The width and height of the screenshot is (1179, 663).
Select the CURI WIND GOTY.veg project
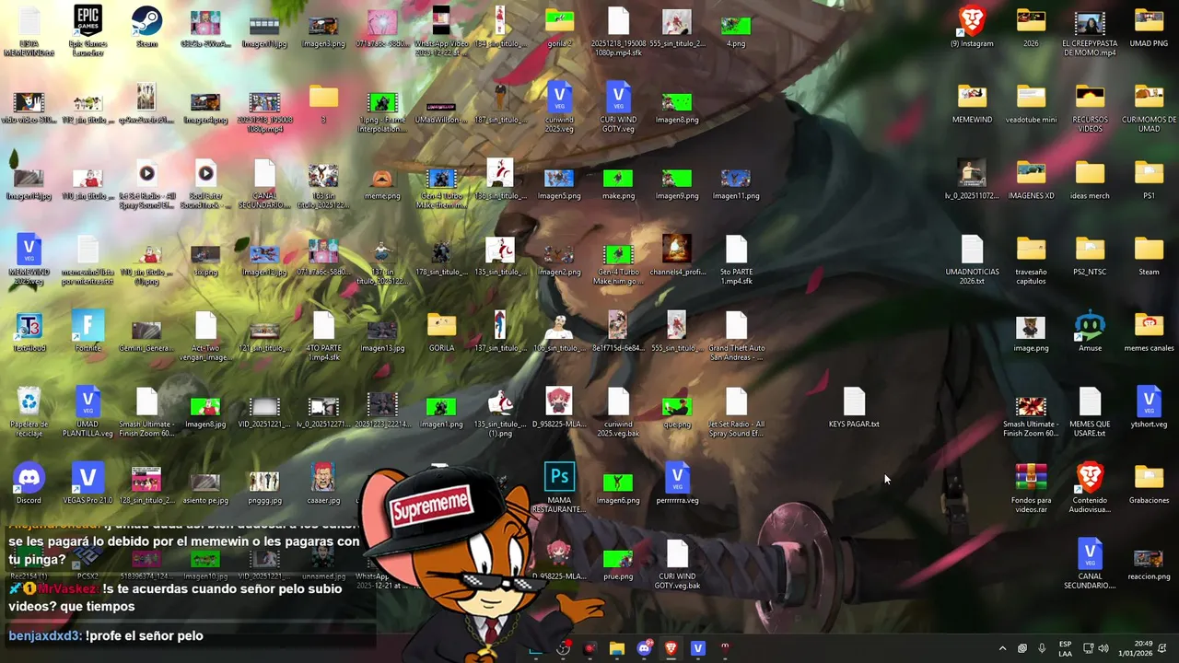coord(618,107)
